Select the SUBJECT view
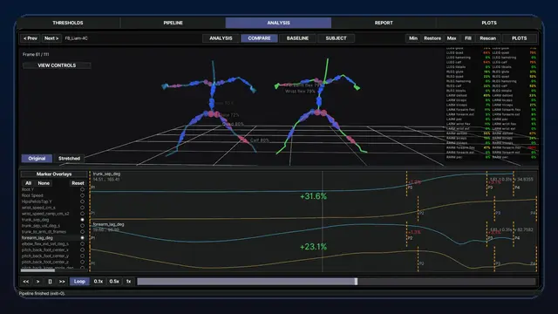The image size is (558, 314). pyautogui.click(x=336, y=38)
